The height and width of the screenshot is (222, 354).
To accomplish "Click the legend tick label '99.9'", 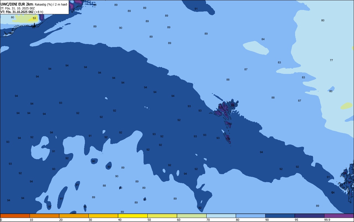I will (x=327, y=220).
